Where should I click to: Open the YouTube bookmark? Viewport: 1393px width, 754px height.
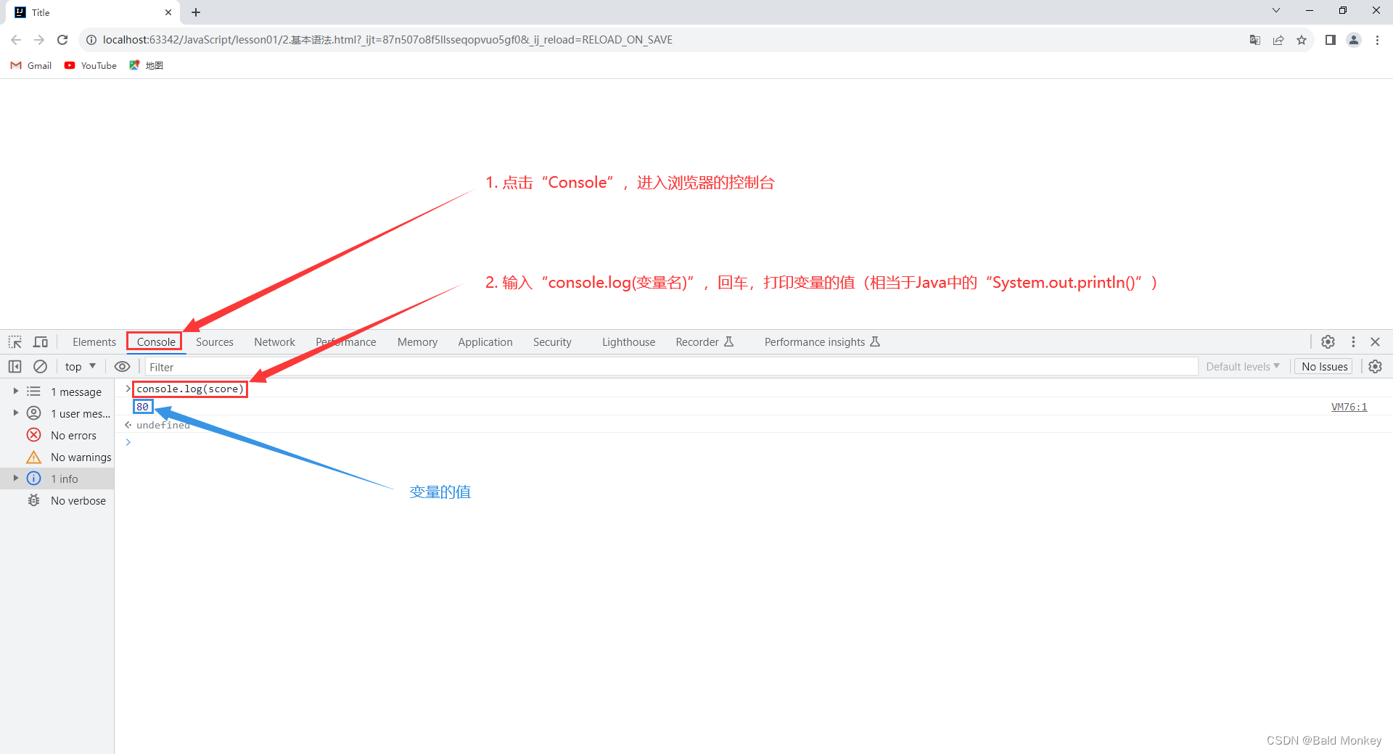point(91,65)
